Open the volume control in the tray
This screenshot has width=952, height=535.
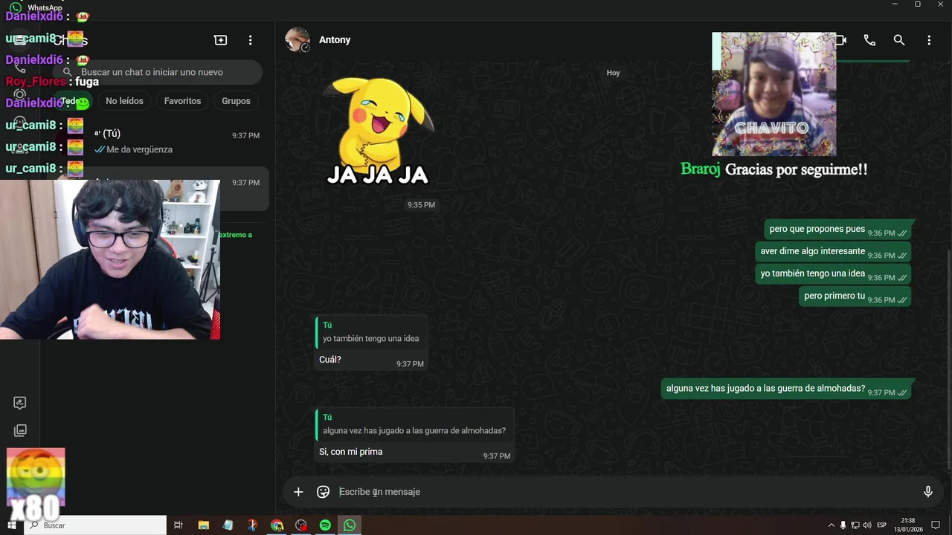867,525
